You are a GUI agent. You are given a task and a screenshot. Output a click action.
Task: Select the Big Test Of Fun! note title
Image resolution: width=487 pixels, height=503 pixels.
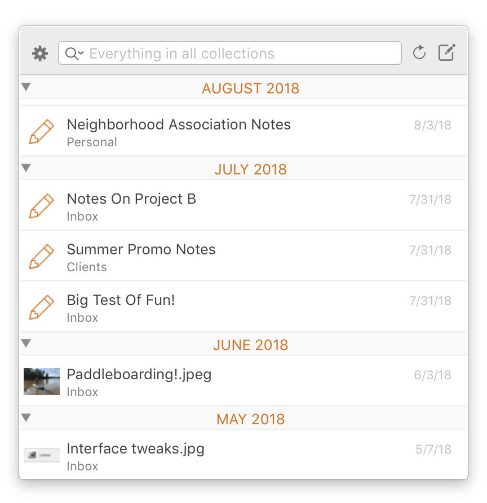tap(121, 300)
